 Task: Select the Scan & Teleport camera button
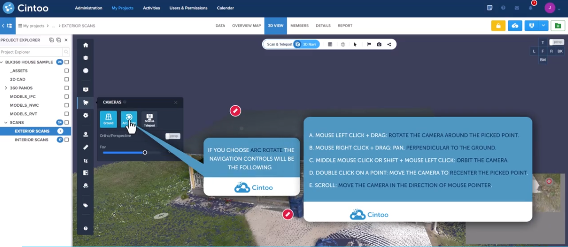point(149,119)
